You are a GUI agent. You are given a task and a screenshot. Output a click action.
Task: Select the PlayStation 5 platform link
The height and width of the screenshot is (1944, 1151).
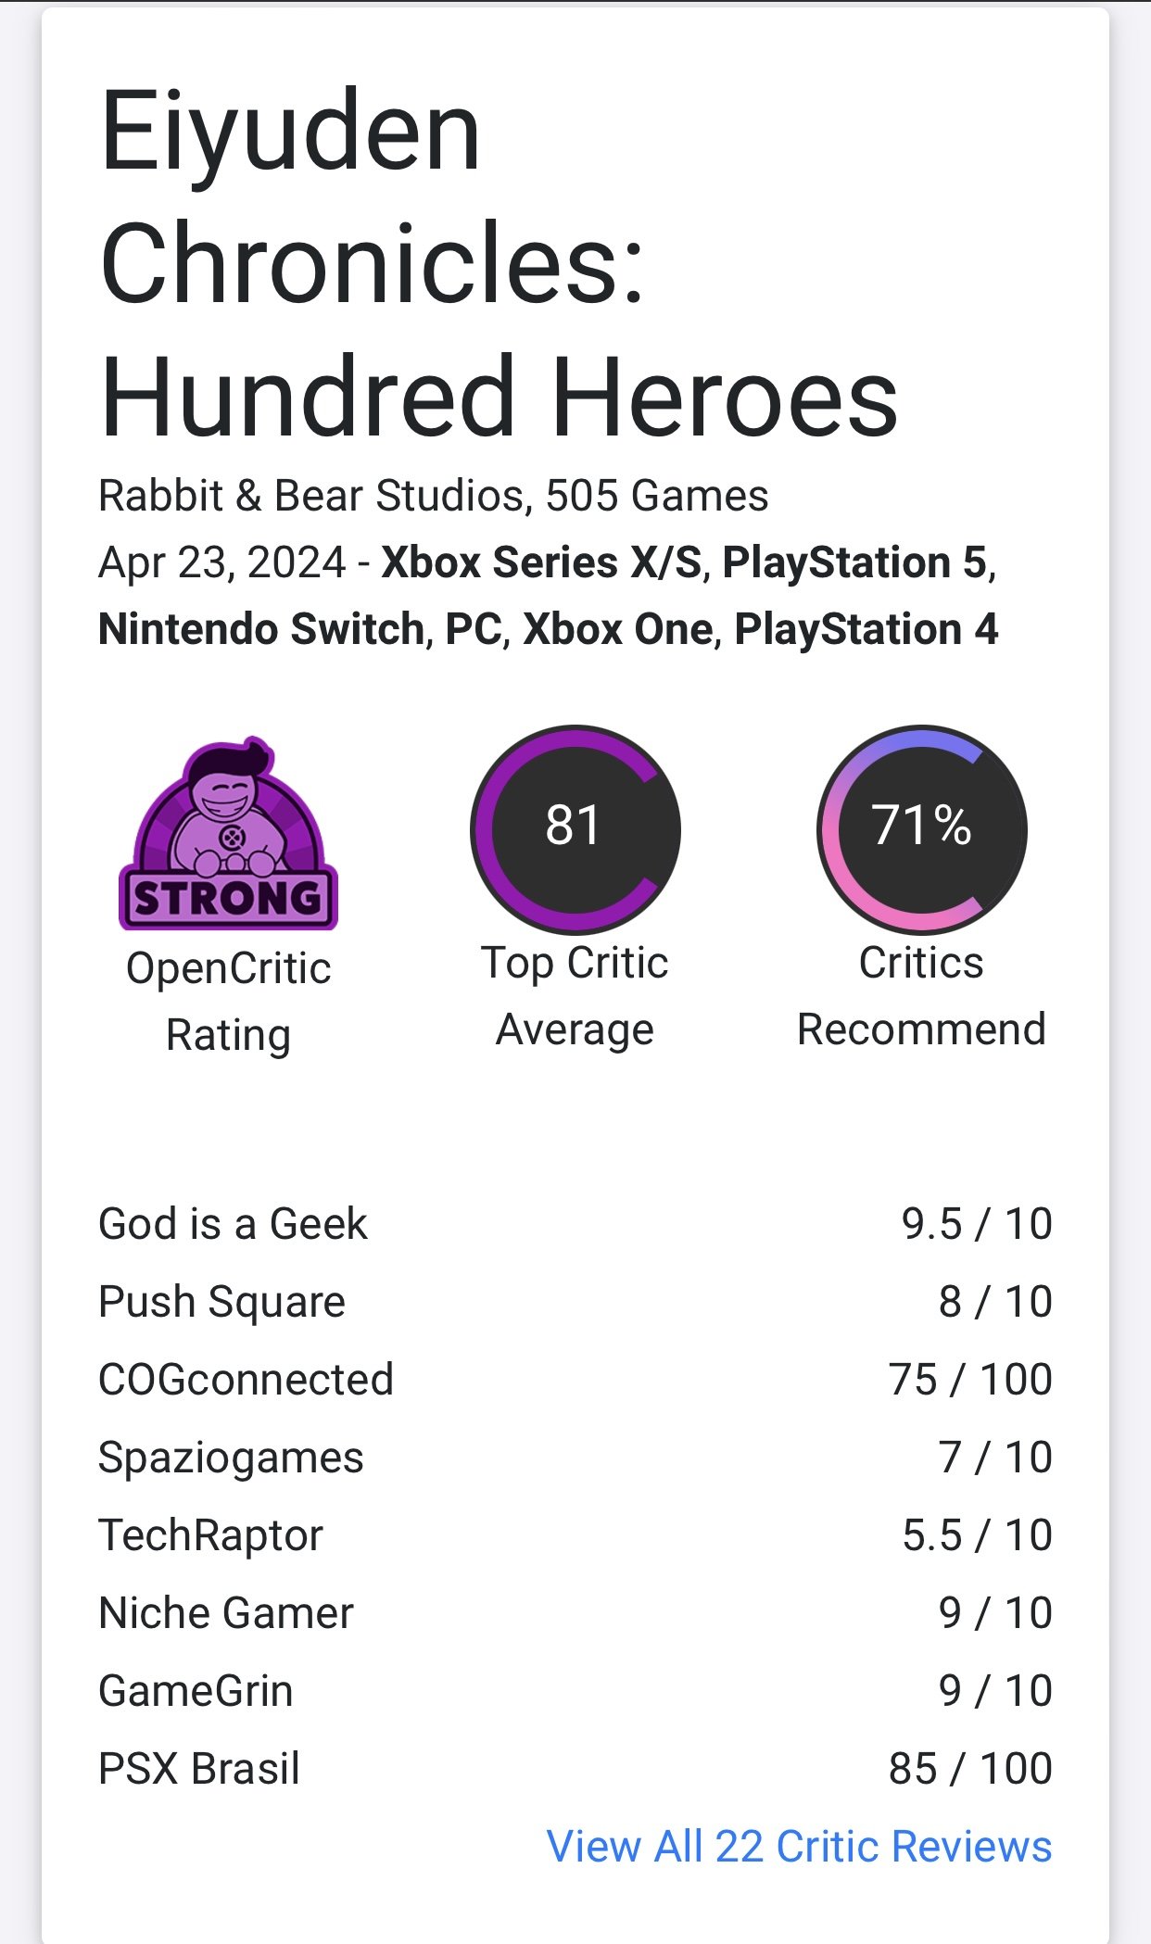854,562
